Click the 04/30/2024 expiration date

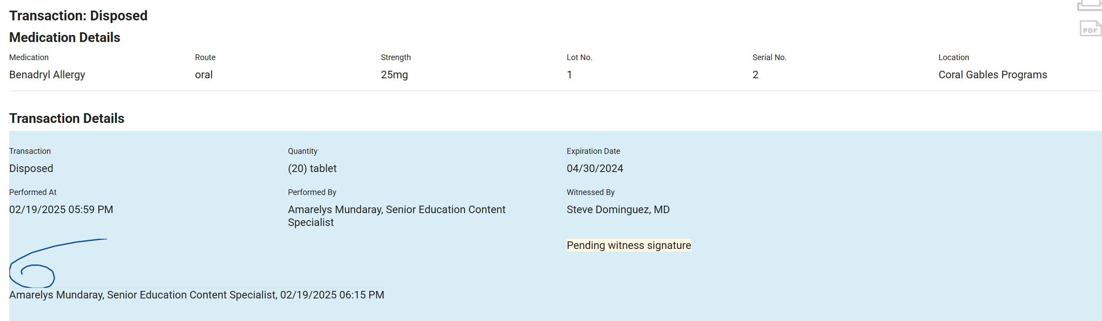(595, 168)
